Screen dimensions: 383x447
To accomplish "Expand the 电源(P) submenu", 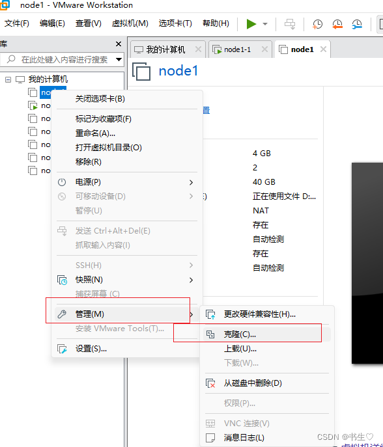I will 127,182.
